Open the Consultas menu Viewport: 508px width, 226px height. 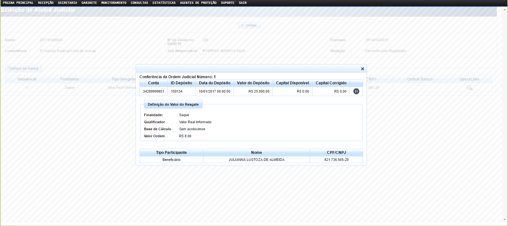tap(139, 3)
